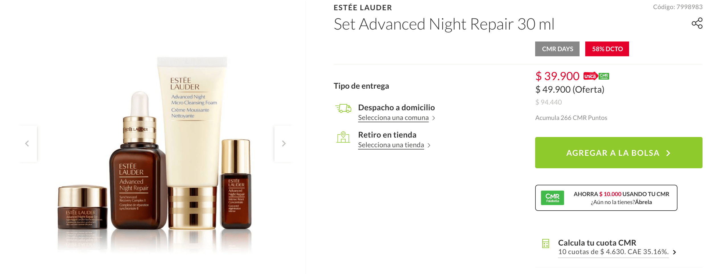The height and width of the screenshot is (274, 727).
Task: Click the green CMR Falabella card logo
Action: (552, 198)
